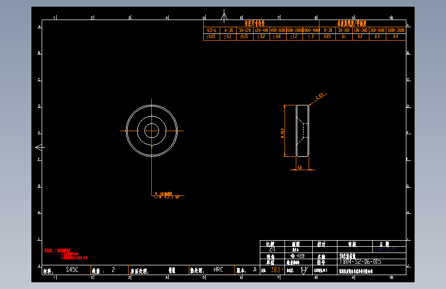Select the "120-400" range cell
This screenshot has height=289, width=446.
(x=261, y=30)
